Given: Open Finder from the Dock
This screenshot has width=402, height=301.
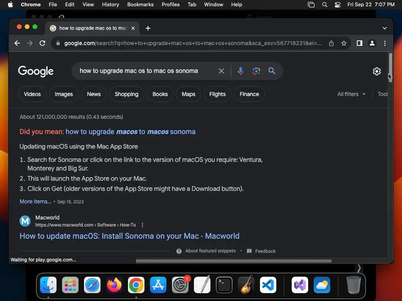Looking at the screenshot, I should (x=48, y=285).
